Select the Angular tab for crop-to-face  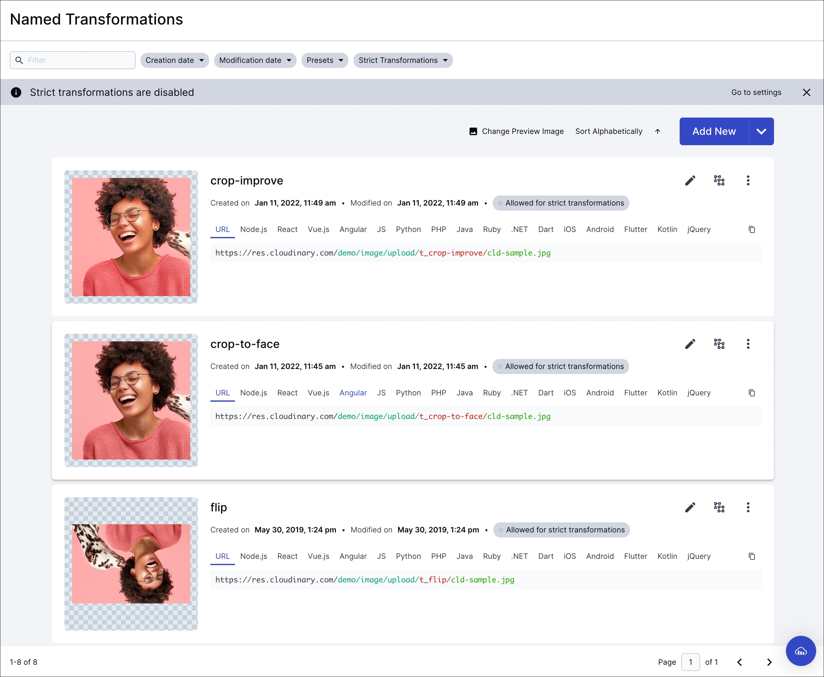[x=353, y=393]
